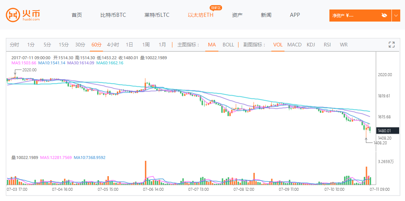Select the 1日 daily interval
The height and width of the screenshot is (201, 405).
click(x=129, y=45)
